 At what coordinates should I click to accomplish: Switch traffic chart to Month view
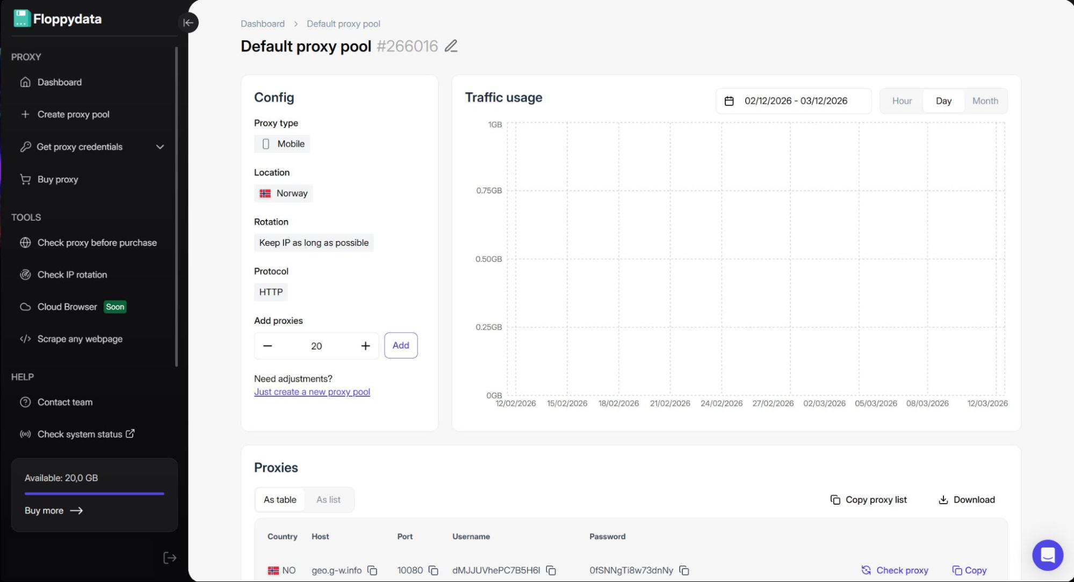985,101
